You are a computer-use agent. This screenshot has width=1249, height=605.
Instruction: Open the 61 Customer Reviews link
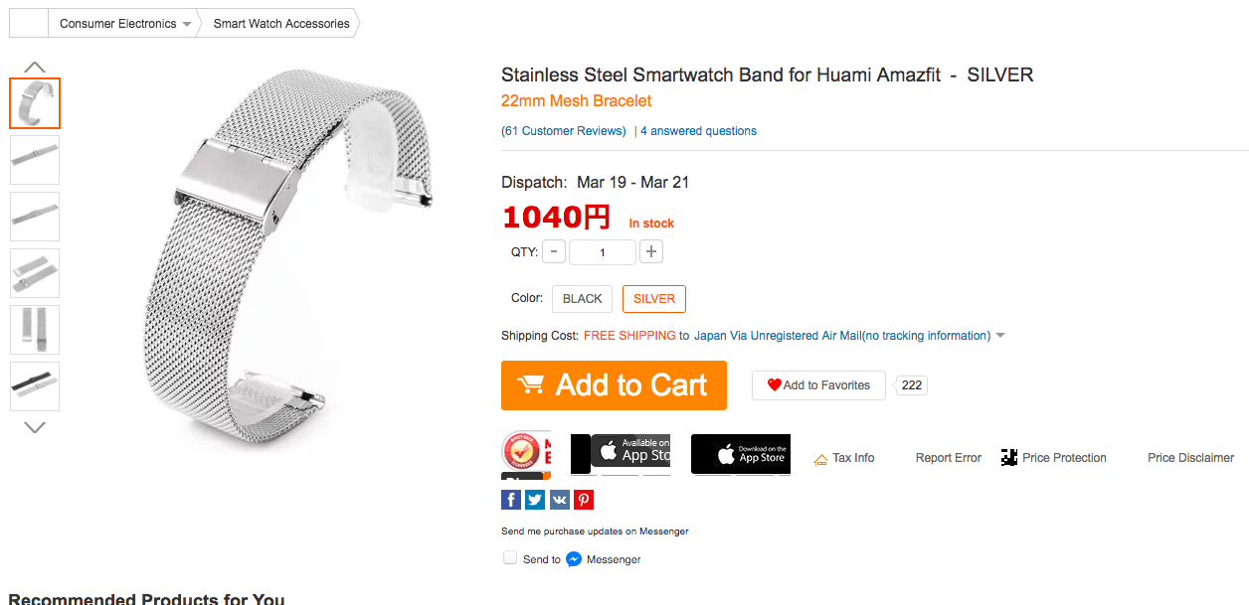click(x=564, y=131)
